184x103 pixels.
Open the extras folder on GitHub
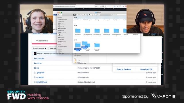click(x=39, y=63)
